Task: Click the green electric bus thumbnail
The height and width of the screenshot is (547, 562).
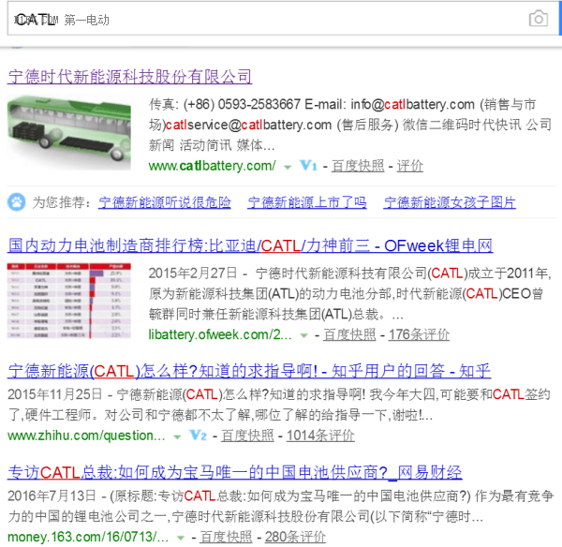Action: pyautogui.click(x=69, y=131)
